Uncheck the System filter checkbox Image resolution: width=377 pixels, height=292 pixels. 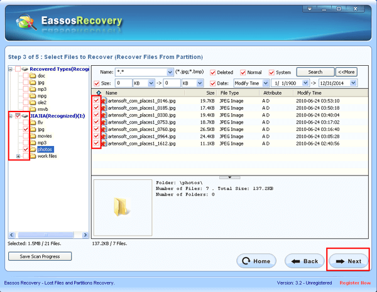pyautogui.click(x=271, y=73)
